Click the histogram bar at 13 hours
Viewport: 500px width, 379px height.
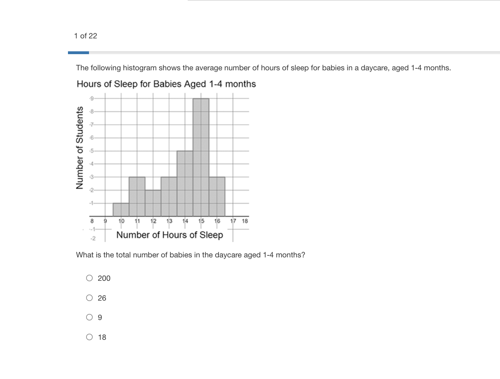pos(169,197)
